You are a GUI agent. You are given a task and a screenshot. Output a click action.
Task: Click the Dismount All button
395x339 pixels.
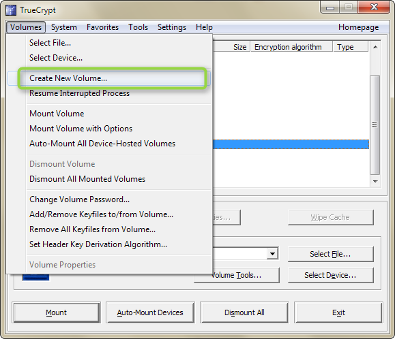244,312
